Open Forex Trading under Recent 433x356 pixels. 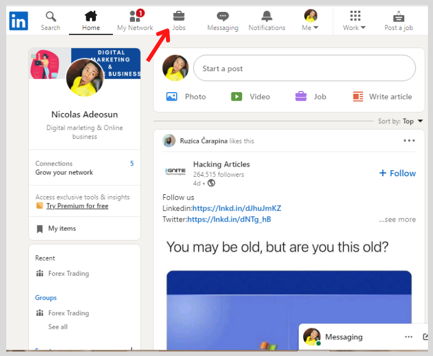(x=63, y=273)
